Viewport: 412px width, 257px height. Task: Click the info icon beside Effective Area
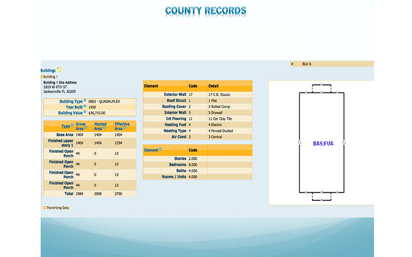click(x=125, y=128)
